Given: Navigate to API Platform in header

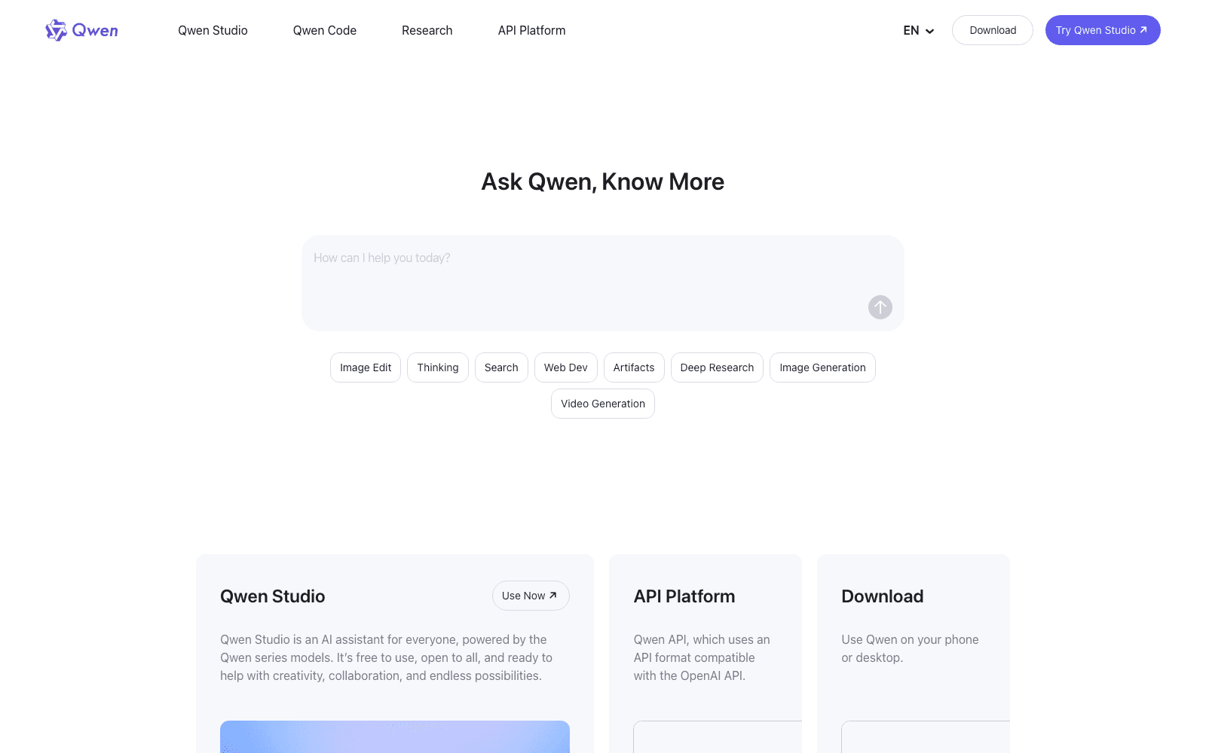Looking at the screenshot, I should tap(531, 30).
